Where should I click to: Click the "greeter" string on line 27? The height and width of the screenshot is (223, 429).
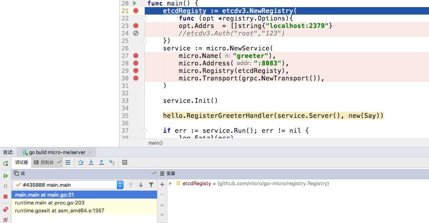pyautogui.click(x=251, y=56)
